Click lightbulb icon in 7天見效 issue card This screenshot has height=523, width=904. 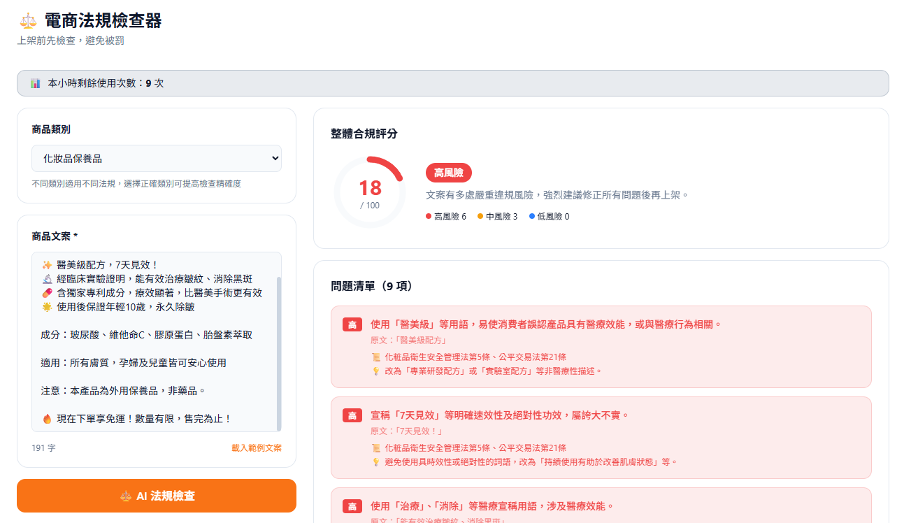tap(375, 462)
